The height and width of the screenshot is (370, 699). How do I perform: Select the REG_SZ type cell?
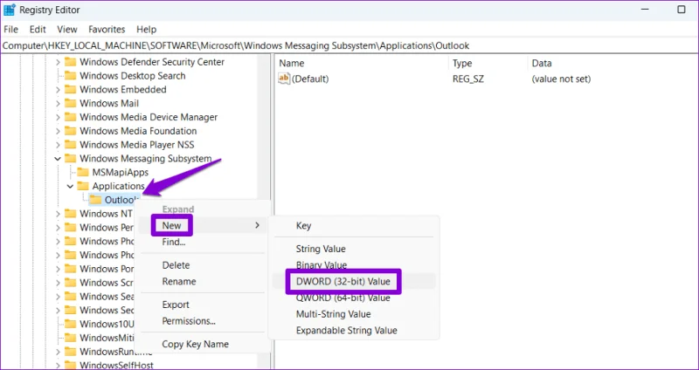coord(468,79)
